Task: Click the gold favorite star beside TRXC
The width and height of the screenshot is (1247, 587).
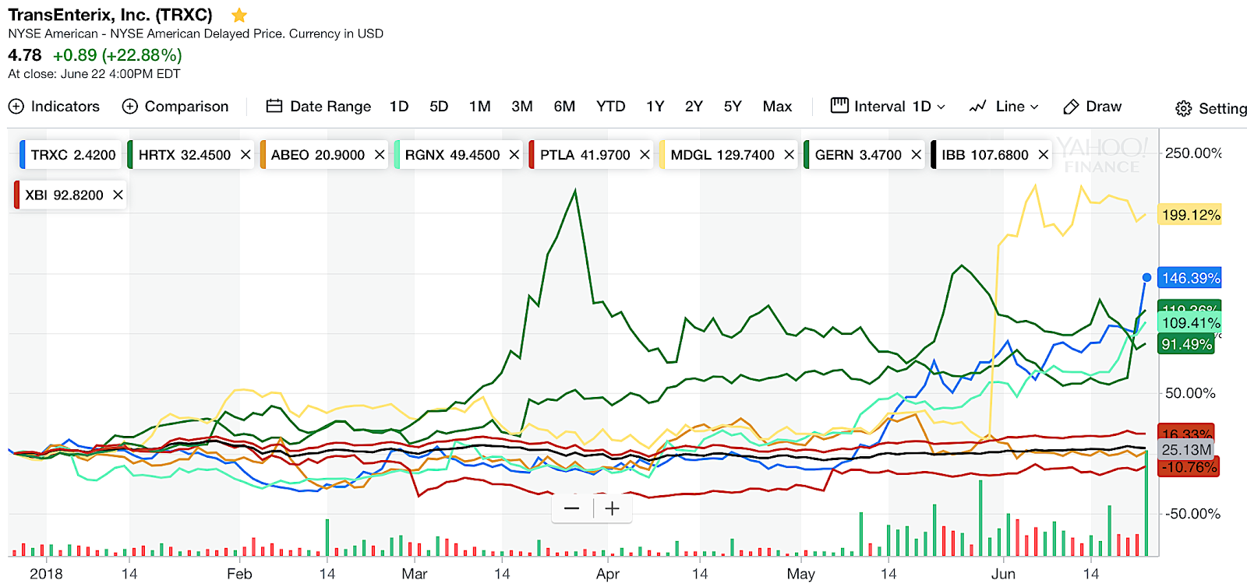Action: click(239, 15)
